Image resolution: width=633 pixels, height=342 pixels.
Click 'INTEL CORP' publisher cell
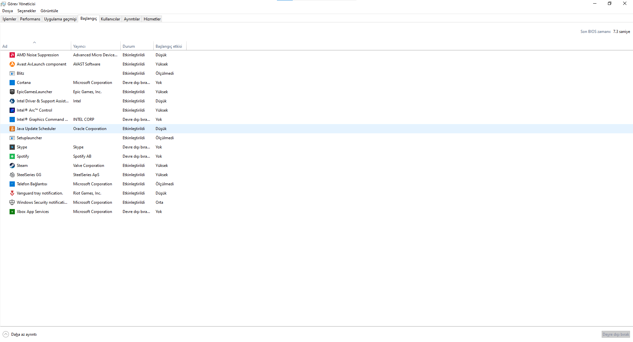tap(84, 119)
